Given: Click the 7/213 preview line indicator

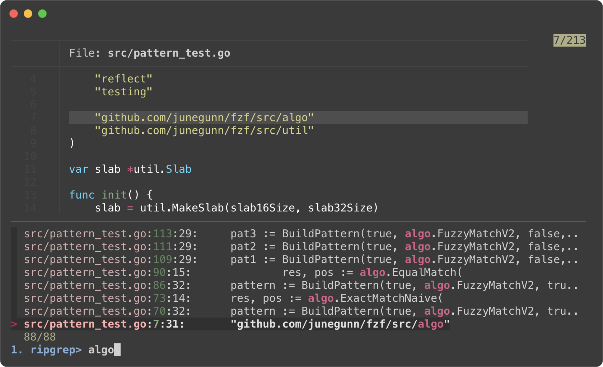Looking at the screenshot, I should click(569, 40).
